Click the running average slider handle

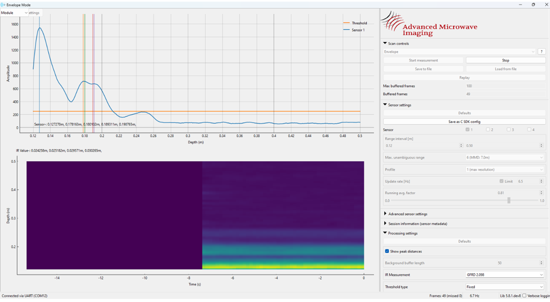click(509, 200)
